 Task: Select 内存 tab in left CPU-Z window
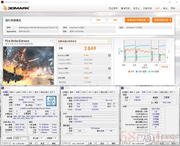[x=24, y=92]
